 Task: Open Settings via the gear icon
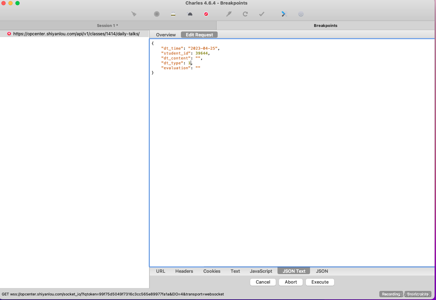pos(301,14)
